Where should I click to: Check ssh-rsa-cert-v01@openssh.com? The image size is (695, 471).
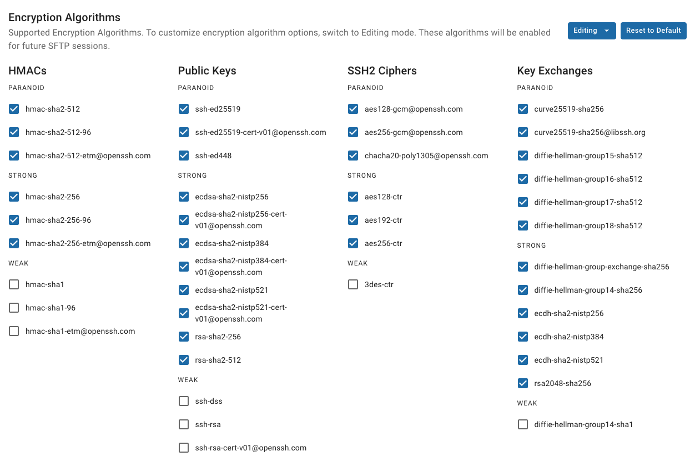tap(184, 448)
